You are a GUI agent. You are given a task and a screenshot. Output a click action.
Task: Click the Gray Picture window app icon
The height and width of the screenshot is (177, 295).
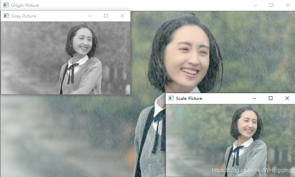tap(6, 16)
